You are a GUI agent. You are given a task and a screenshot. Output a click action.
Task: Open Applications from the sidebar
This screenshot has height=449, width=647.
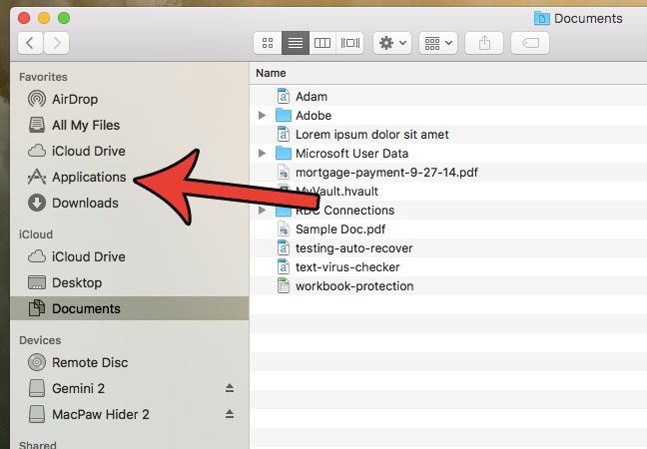pos(88,177)
